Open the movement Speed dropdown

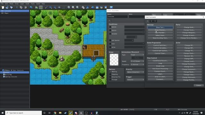pos(137,61)
